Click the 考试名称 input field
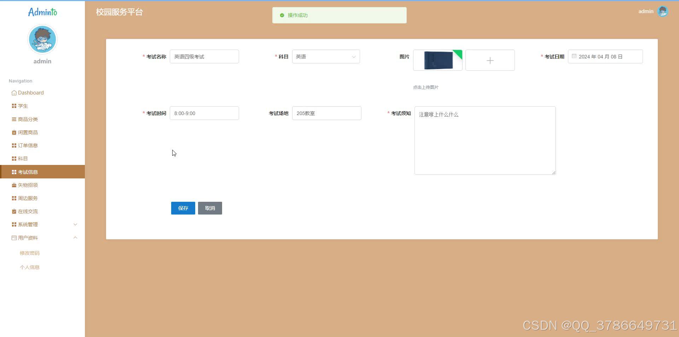This screenshot has height=337, width=679. pyautogui.click(x=204, y=57)
